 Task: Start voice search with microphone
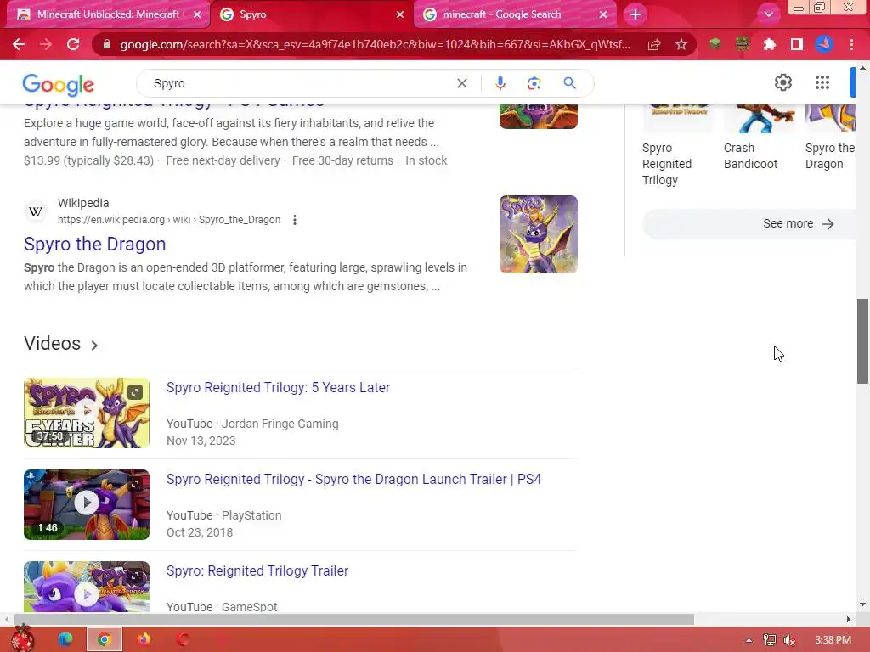click(x=500, y=83)
